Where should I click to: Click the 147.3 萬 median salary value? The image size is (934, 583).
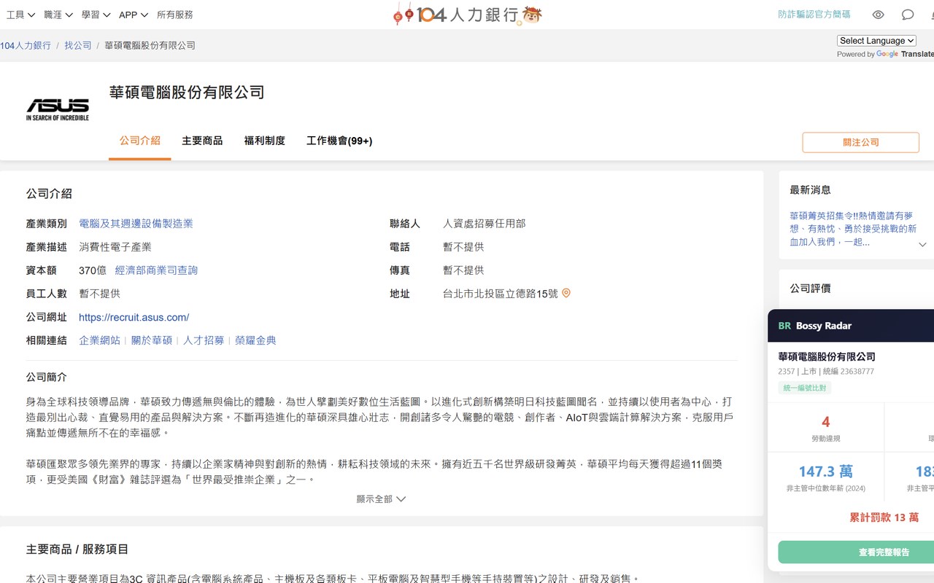(825, 472)
